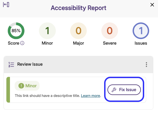
Task: Collapse the panel with the dock-left icon
Action: [6, 5]
